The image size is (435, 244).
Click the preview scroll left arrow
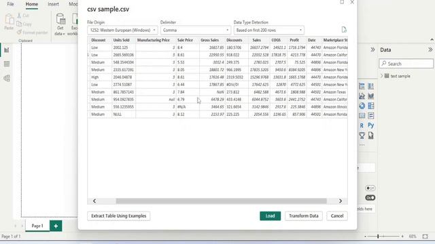point(94,201)
